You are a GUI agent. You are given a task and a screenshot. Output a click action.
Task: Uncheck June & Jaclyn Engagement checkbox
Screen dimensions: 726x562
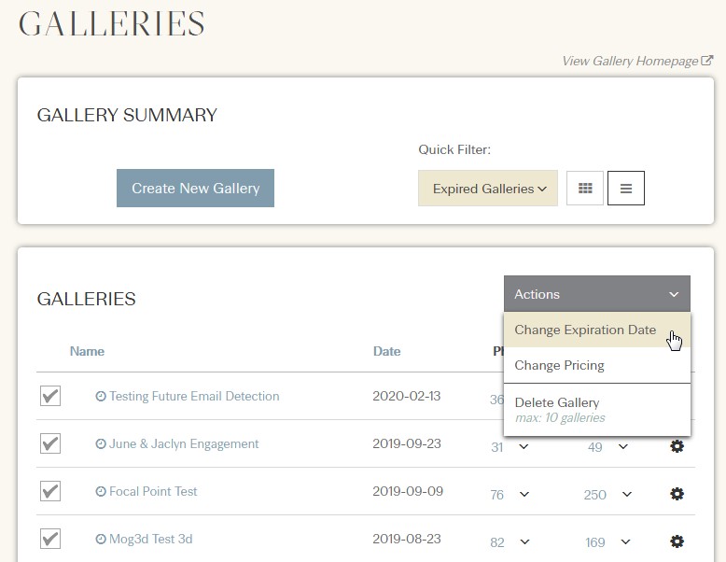coord(50,443)
